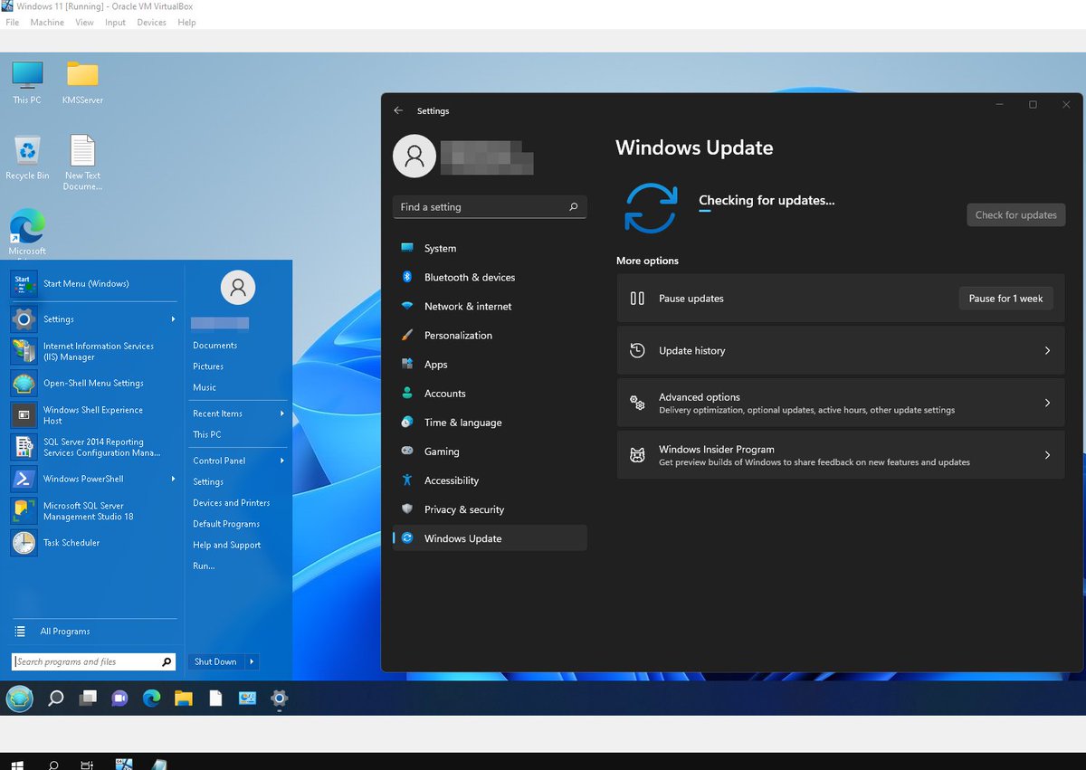Click the user avatar in start menu

[238, 288]
